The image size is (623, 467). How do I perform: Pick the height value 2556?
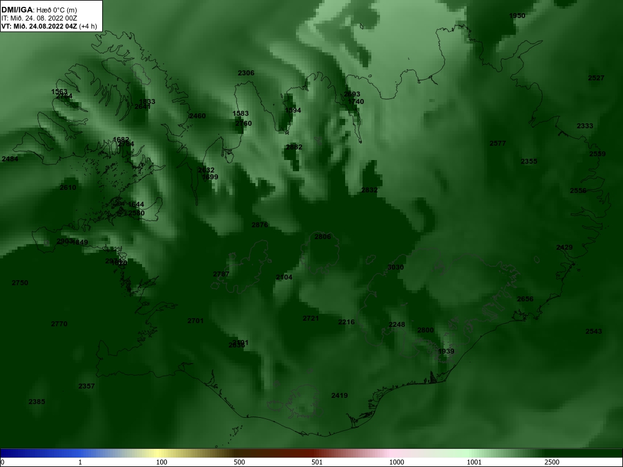coord(578,191)
